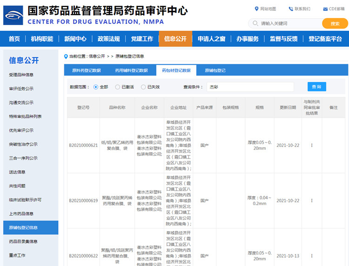Click registration number B20210000621
The height and width of the screenshot is (266, 349).
click(83, 146)
